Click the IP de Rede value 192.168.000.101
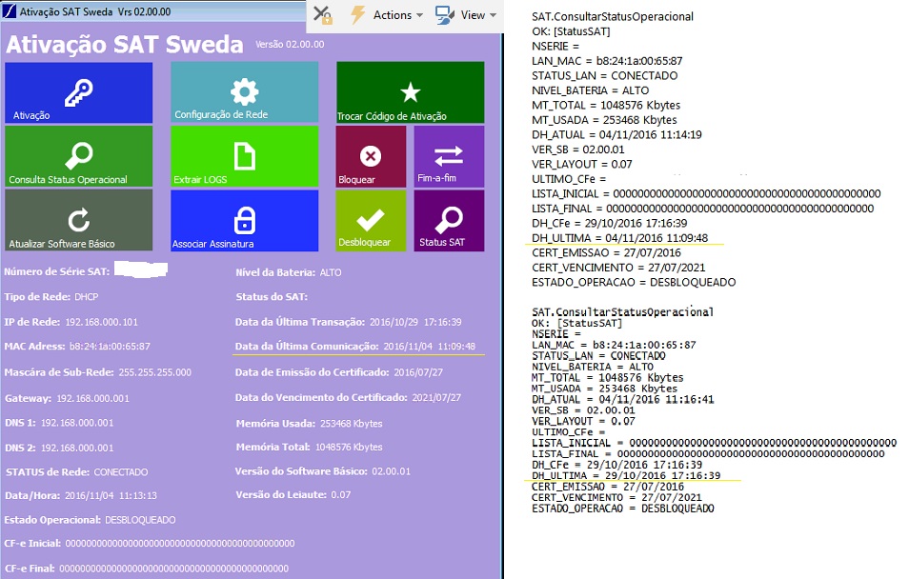 (101, 322)
